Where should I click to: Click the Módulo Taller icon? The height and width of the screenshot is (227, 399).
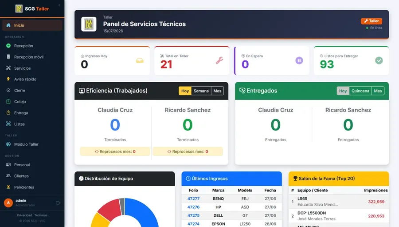8,144
